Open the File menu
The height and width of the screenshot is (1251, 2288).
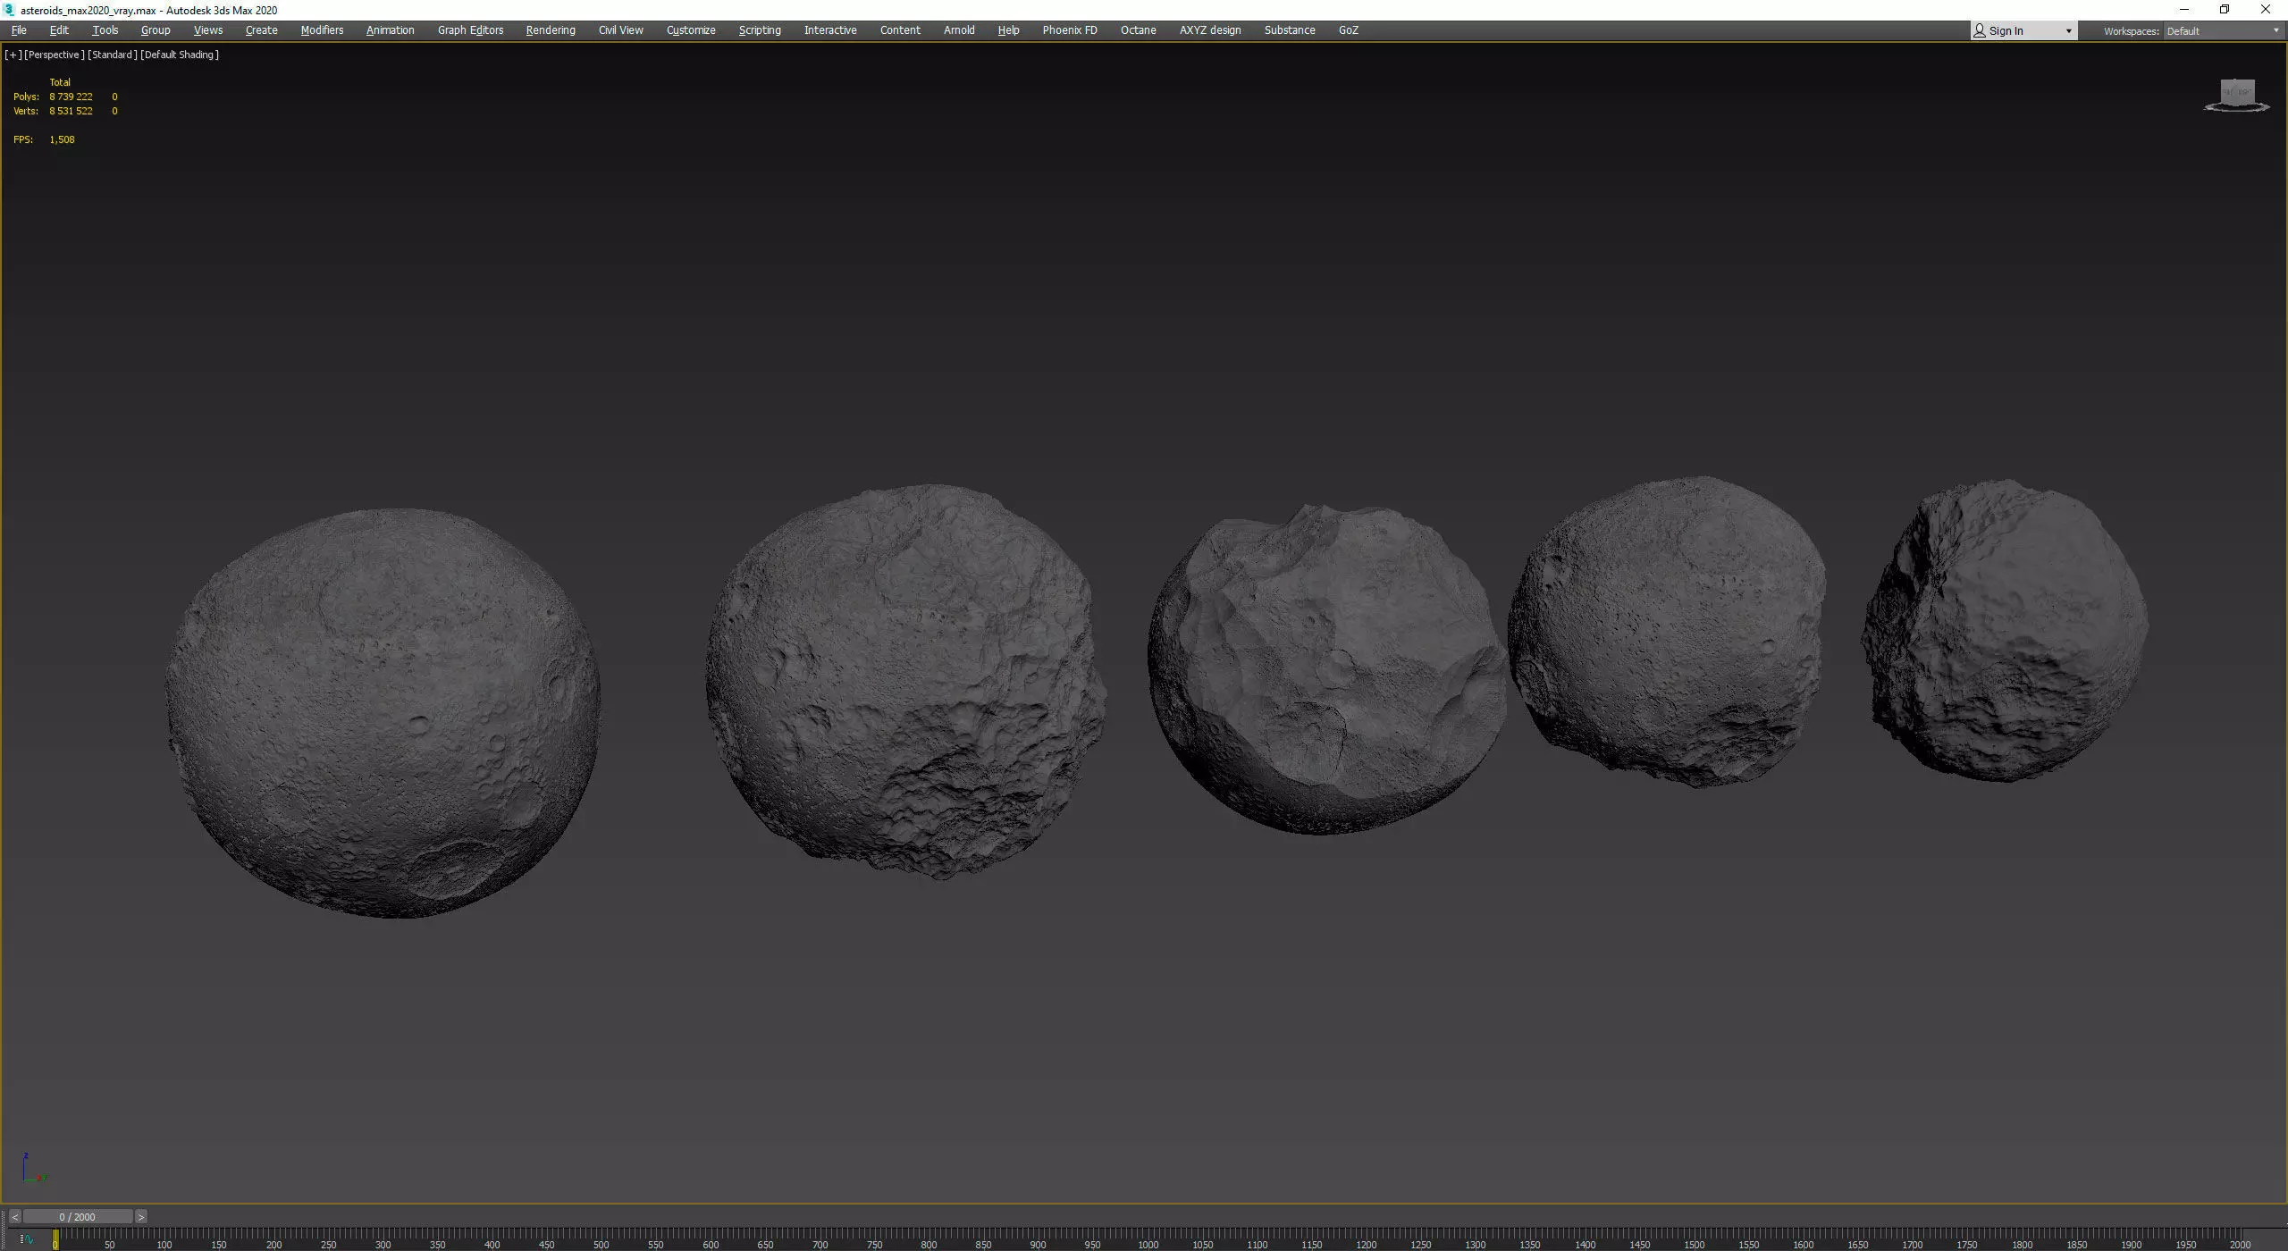(x=19, y=30)
